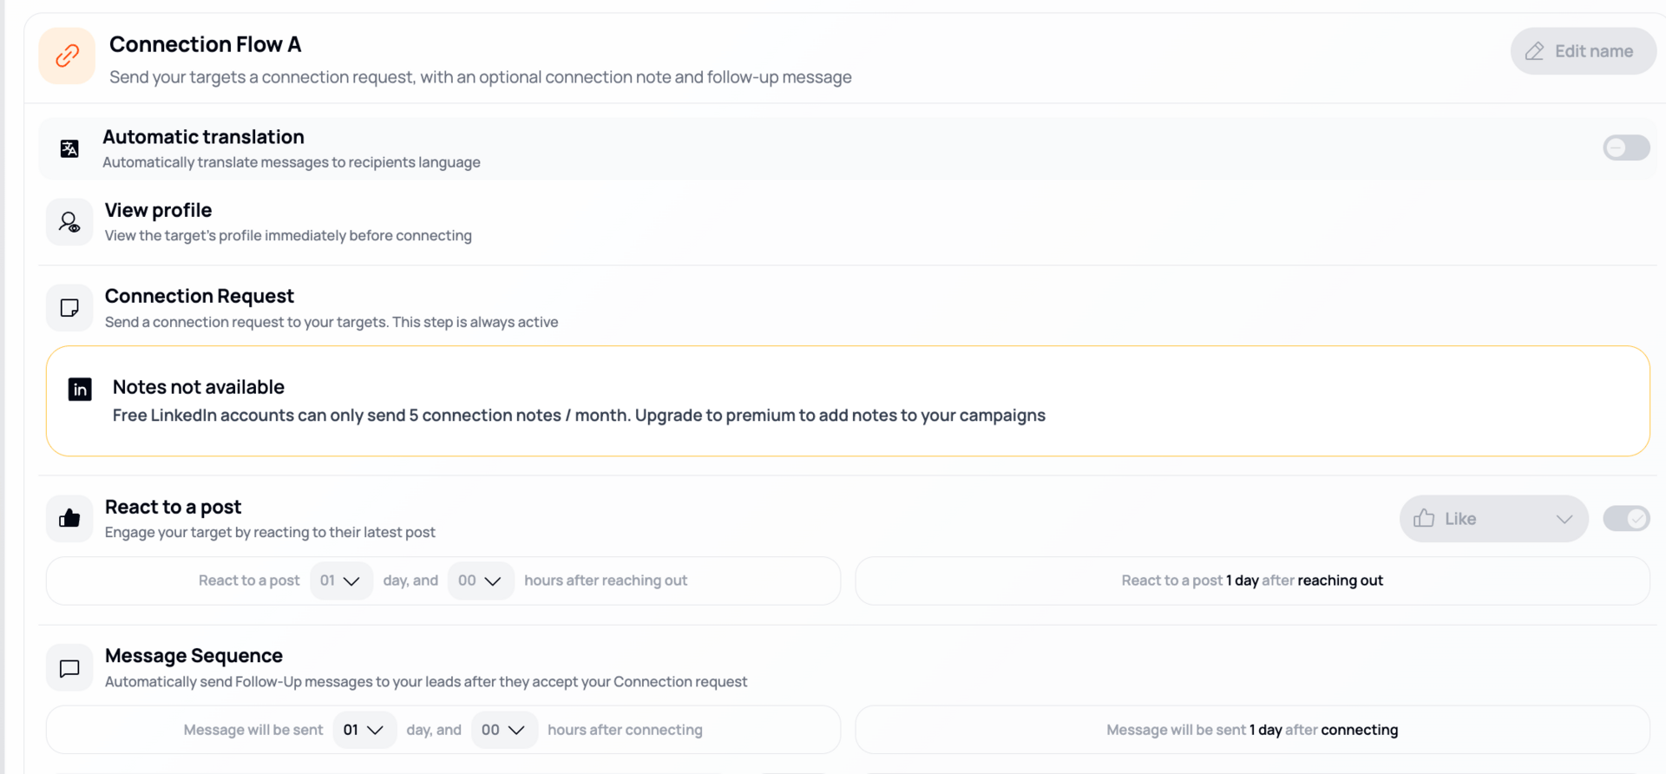Click the LinkedIn logo in the notes notice
1666x774 pixels.
pos(80,390)
